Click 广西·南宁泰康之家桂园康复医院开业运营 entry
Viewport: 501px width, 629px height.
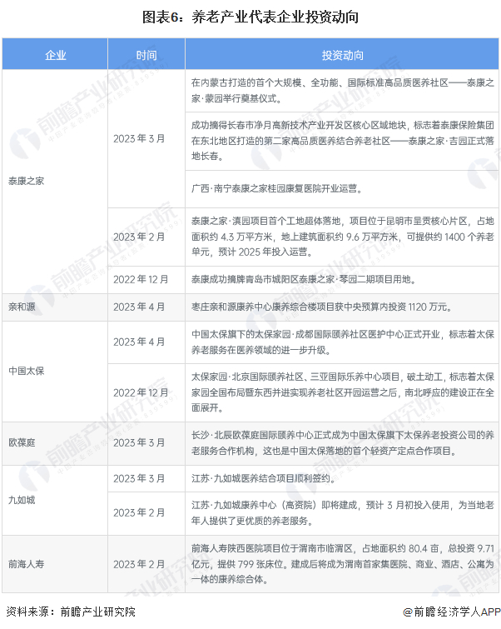342,188
